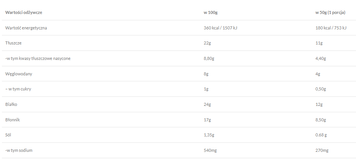
Task: Click the 'w 50g (1 porcja)' column header
Action: (330, 12)
